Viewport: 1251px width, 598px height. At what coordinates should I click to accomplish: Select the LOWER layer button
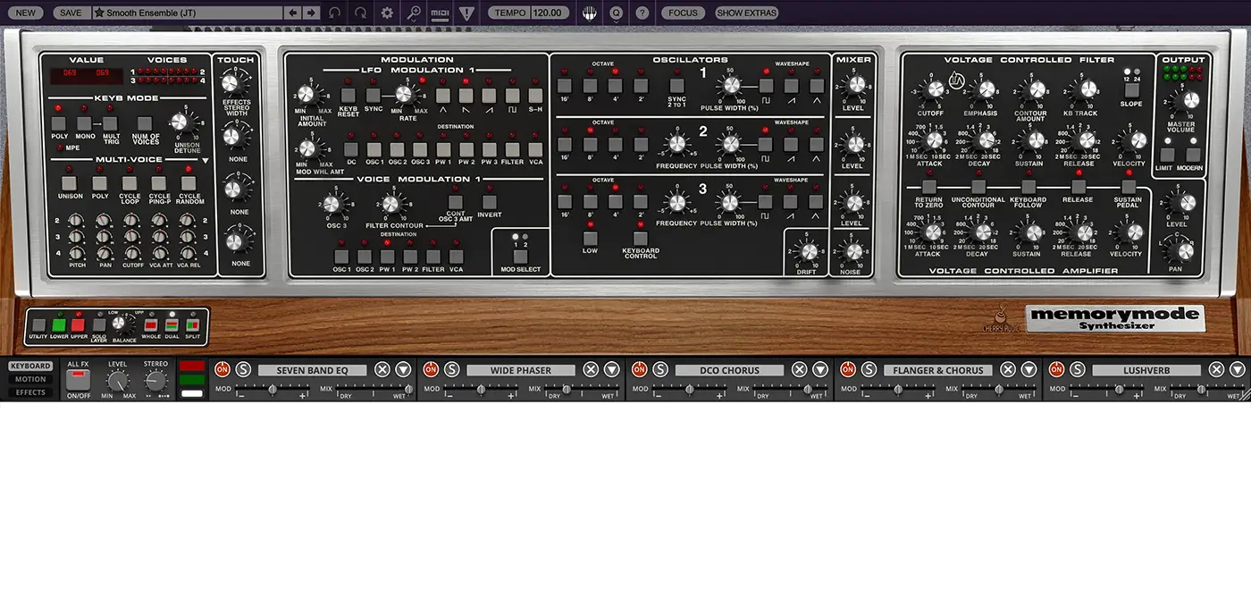tap(59, 324)
